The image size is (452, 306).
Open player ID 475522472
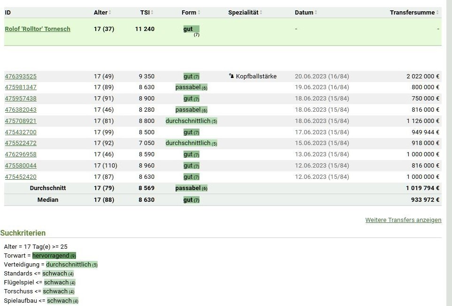pos(21,143)
